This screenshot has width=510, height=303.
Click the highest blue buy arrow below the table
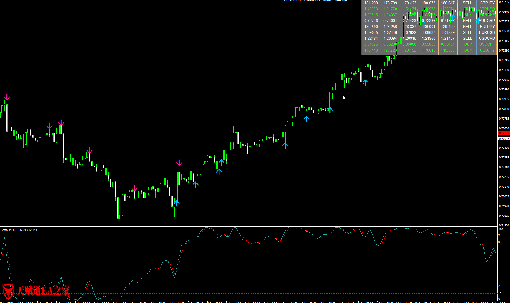pos(365,82)
